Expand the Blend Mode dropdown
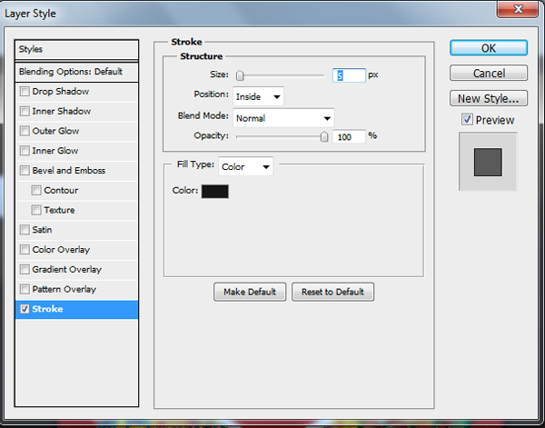This screenshot has width=545, height=428. pyautogui.click(x=283, y=117)
